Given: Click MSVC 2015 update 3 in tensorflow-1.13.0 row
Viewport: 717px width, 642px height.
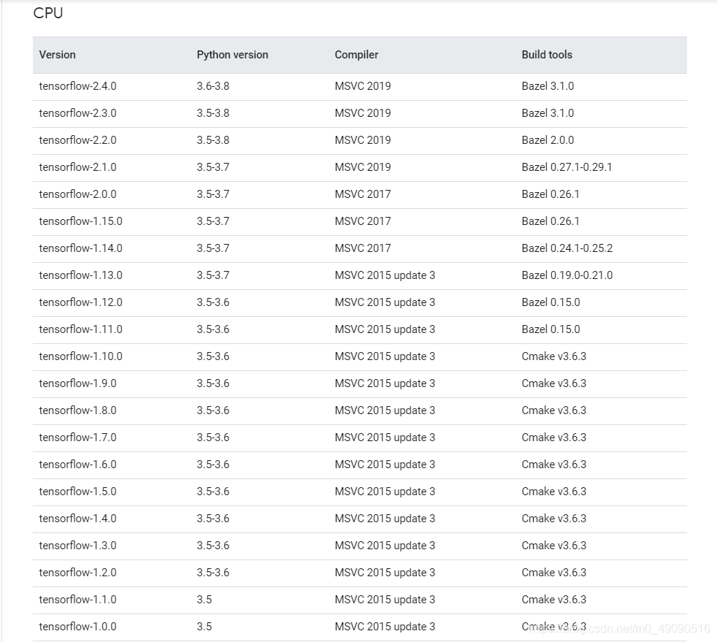Looking at the screenshot, I should tap(385, 275).
